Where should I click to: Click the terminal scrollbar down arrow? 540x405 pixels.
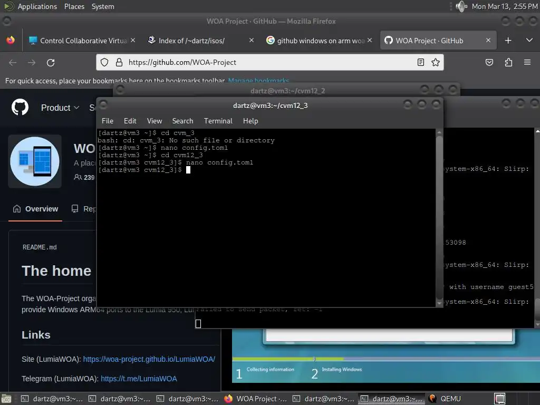439,303
